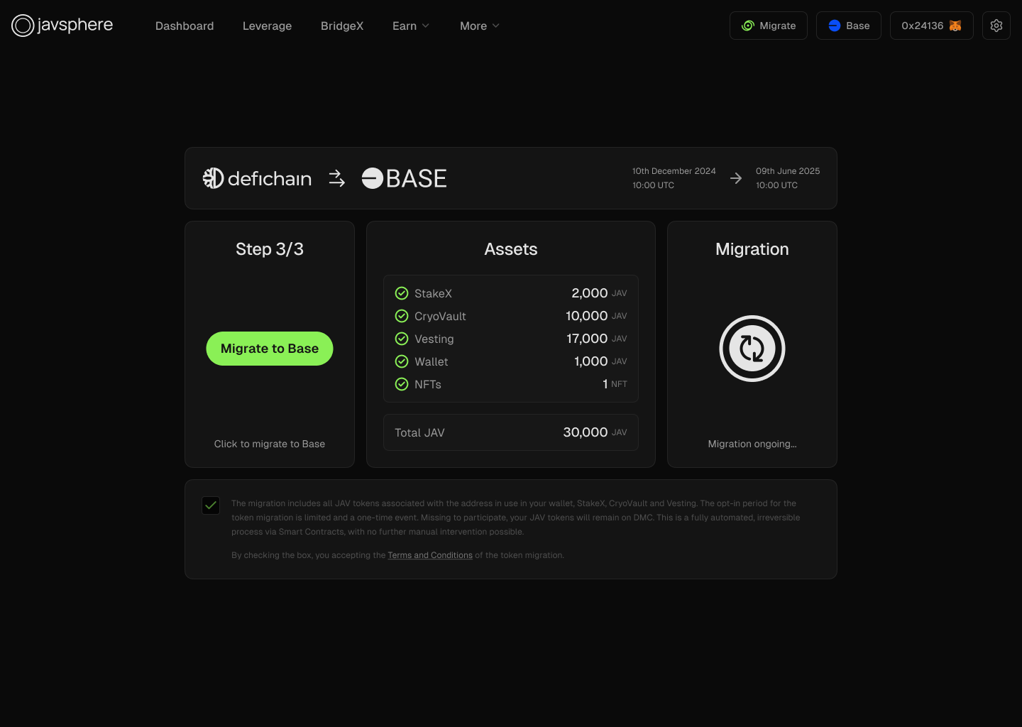Screen dimensions: 1022x727
Task: Click the green spiral Migrate icon
Action: 748,26
